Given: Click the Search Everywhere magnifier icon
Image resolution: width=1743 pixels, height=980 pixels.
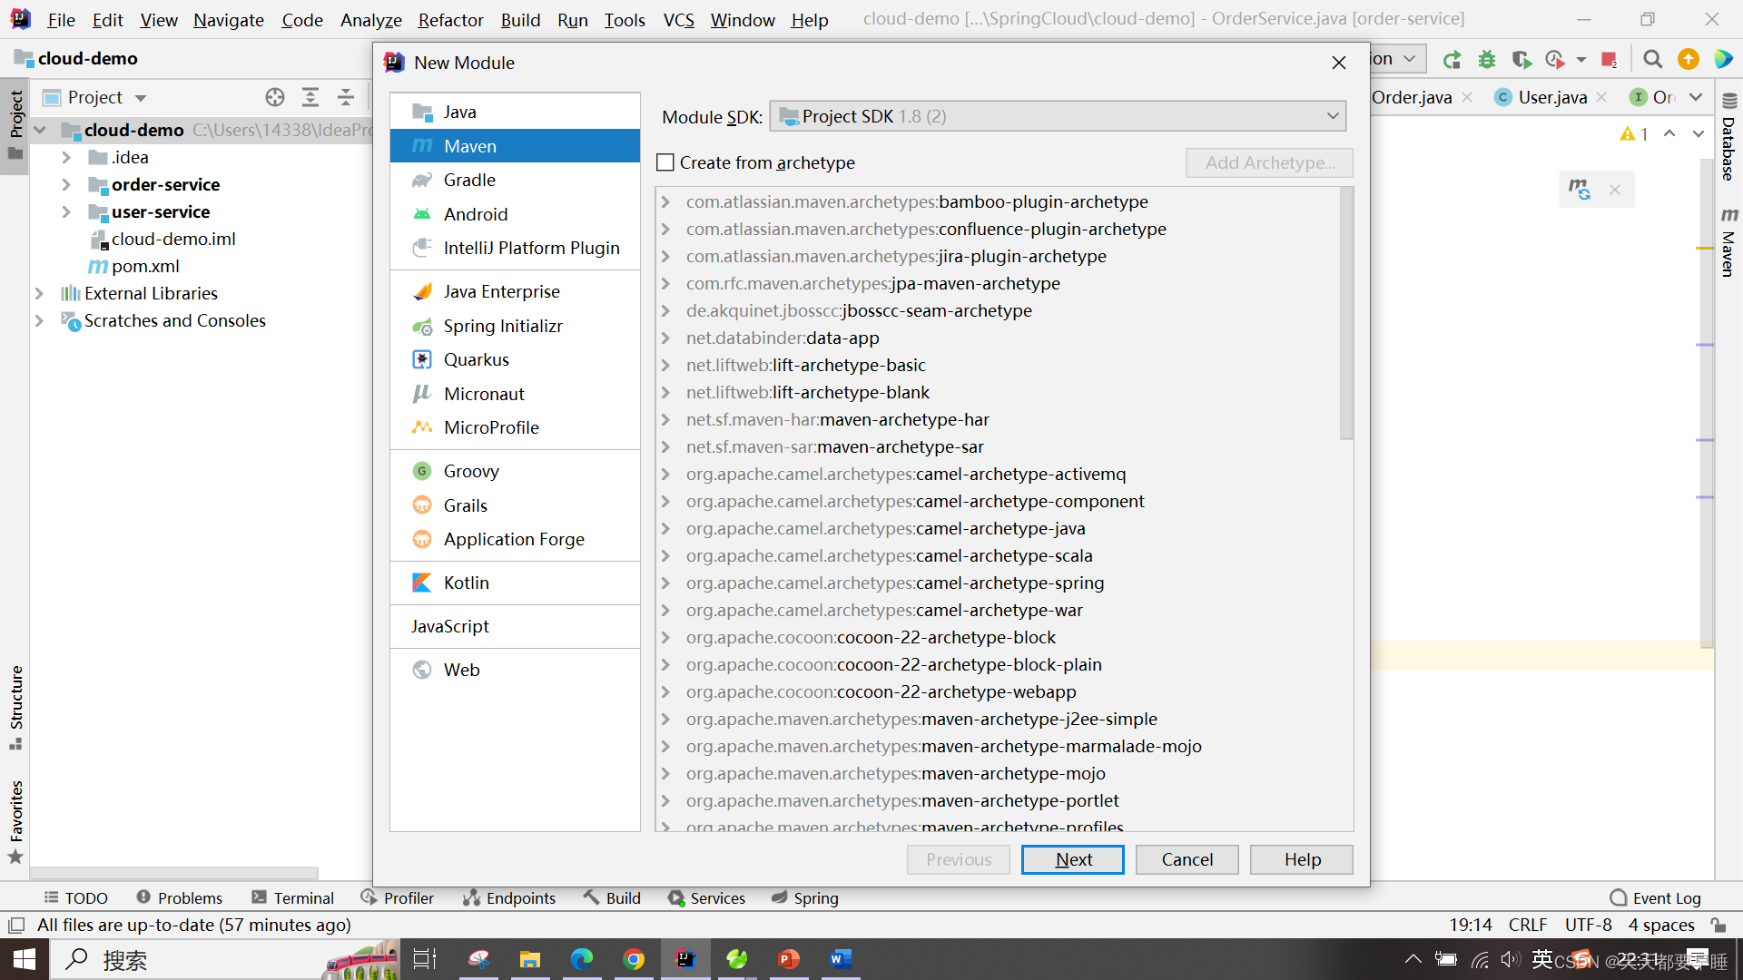Looking at the screenshot, I should pyautogui.click(x=1653, y=59).
